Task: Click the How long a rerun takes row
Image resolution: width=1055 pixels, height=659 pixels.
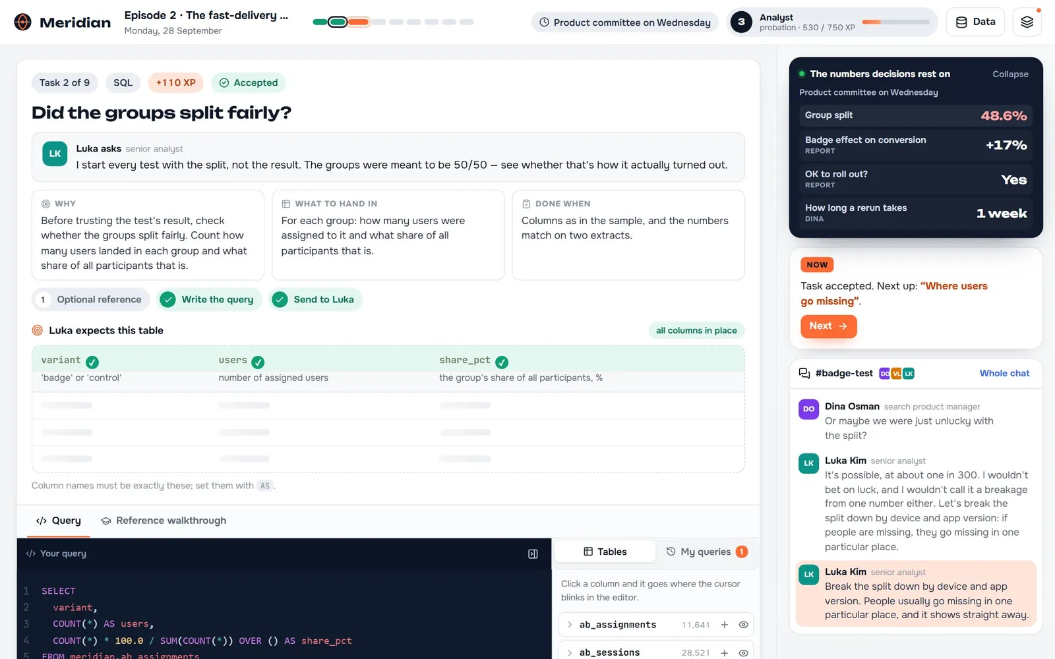Action: [x=916, y=213]
